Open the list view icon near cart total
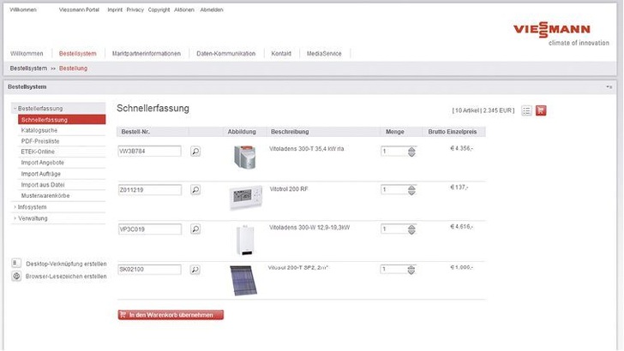Image resolution: width=624 pixels, height=351 pixels. point(526,111)
